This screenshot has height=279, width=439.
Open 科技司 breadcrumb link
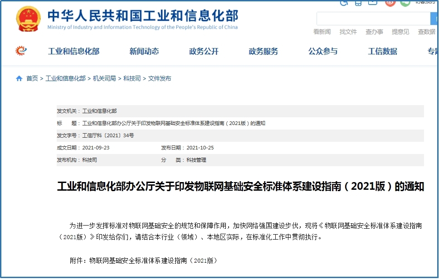pyautogui.click(x=132, y=78)
